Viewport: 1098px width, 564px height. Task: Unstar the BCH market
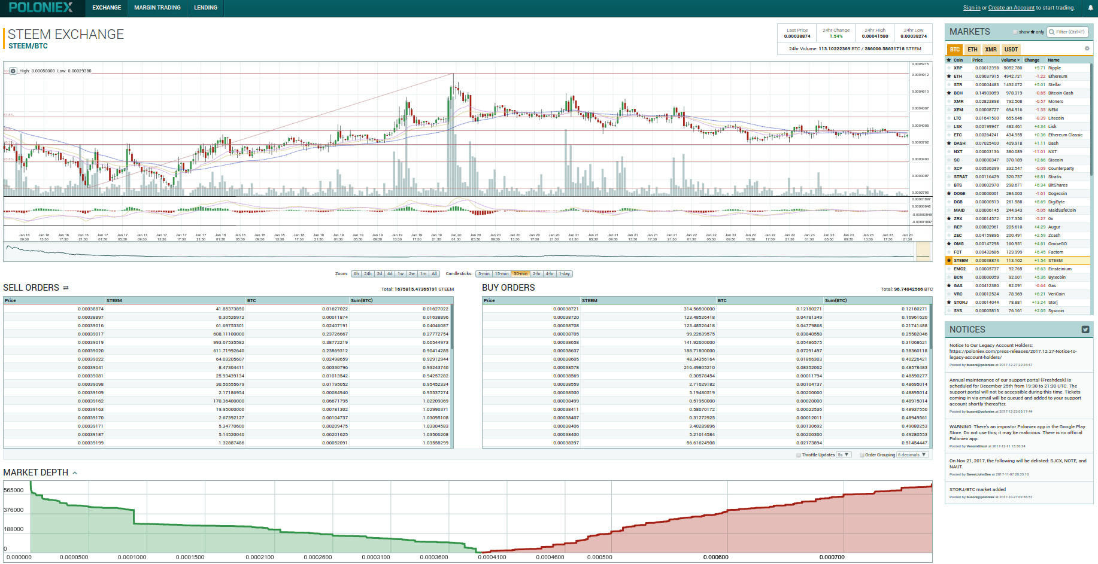(949, 93)
